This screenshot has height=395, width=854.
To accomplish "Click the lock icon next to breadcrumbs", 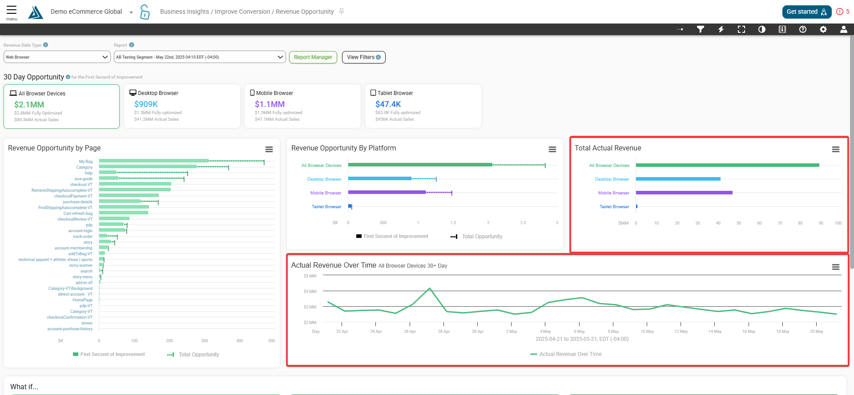I will coord(145,12).
